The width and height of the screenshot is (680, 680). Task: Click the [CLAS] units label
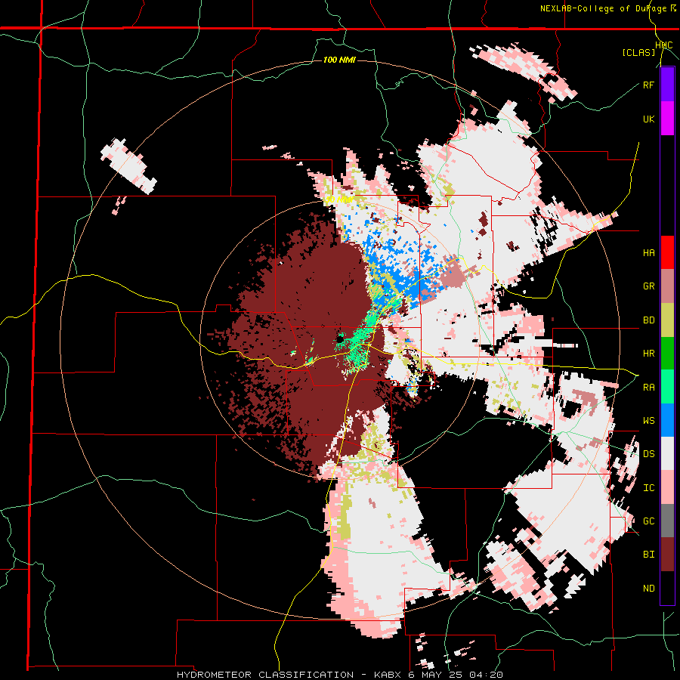coord(638,52)
